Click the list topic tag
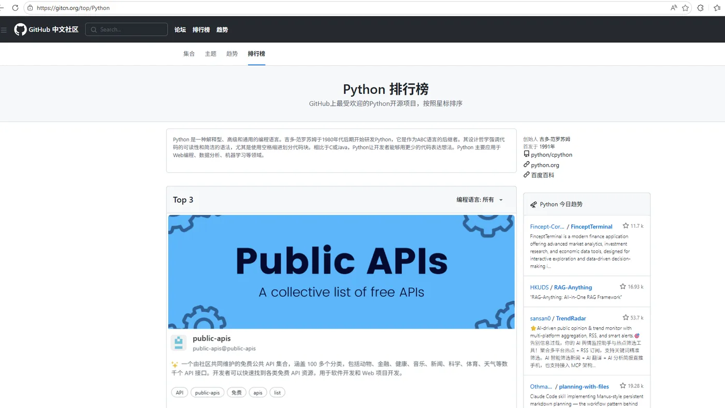This screenshot has height=408, width=725. [278, 392]
